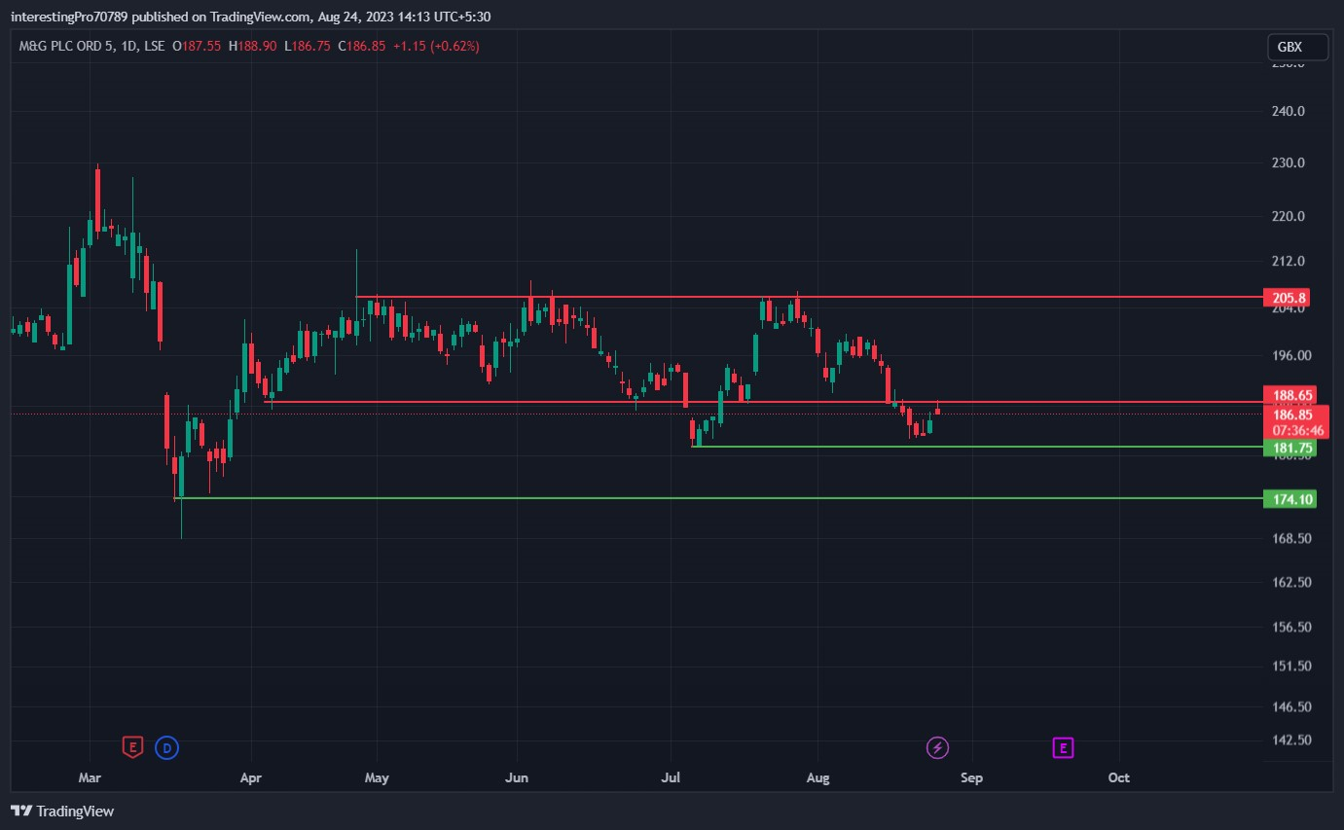Click the blue dividend D marker

coord(167,747)
